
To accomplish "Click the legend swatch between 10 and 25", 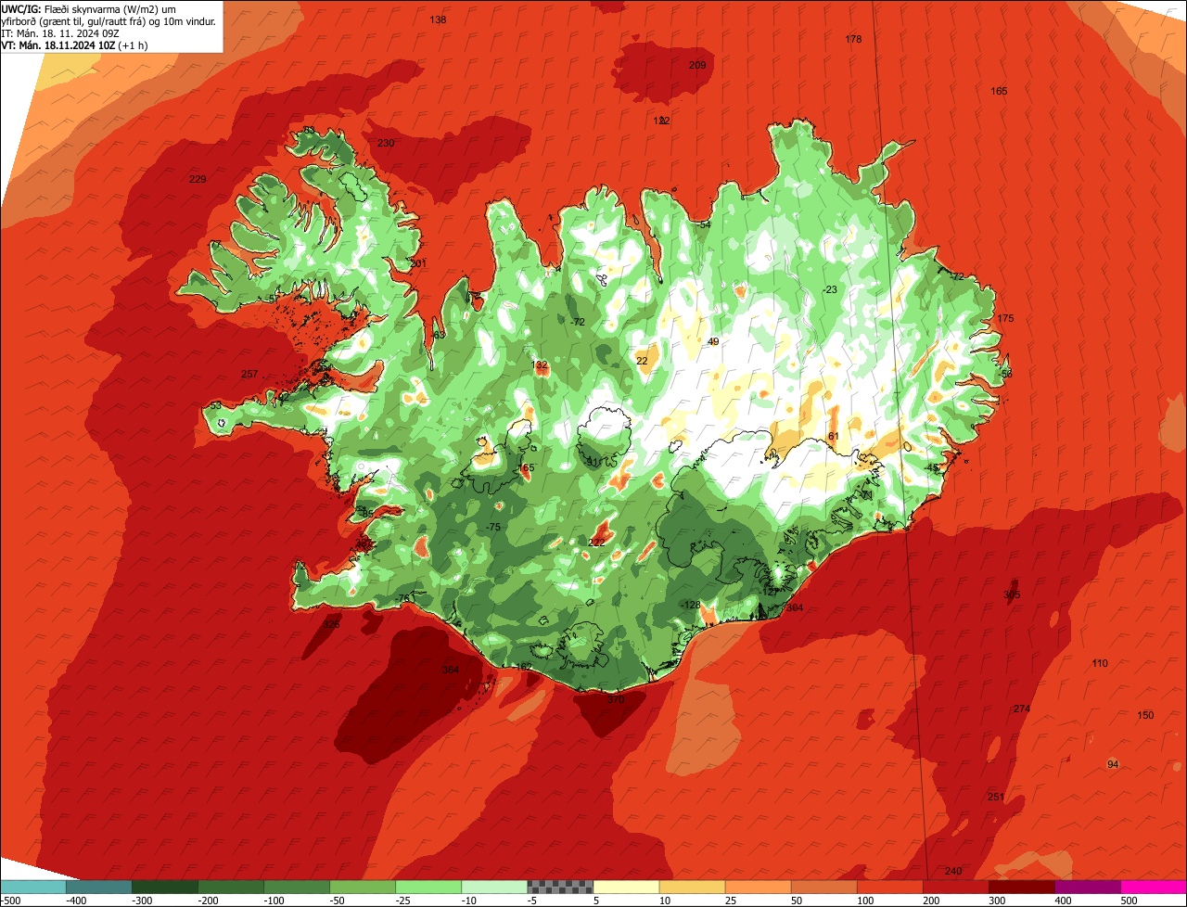I will [691, 887].
